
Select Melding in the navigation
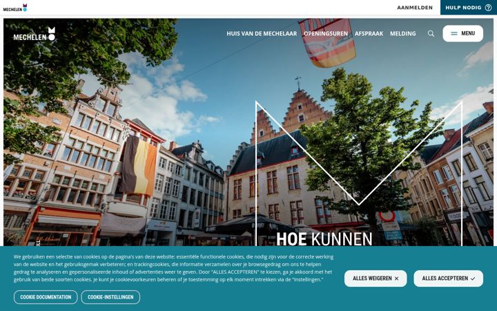[x=403, y=33]
